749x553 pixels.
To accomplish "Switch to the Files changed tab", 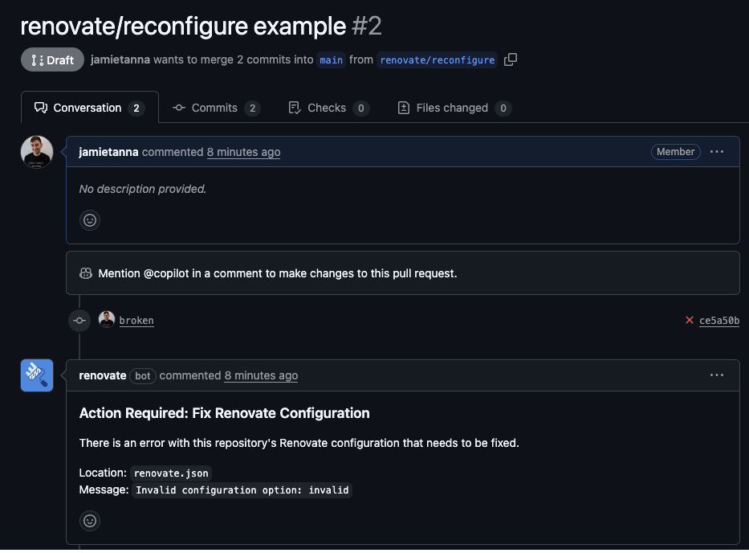I will pos(452,108).
